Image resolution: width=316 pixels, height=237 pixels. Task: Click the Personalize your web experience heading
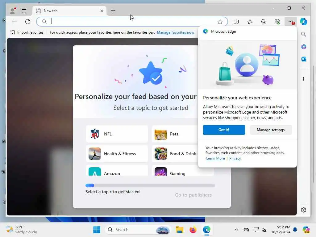click(237, 98)
